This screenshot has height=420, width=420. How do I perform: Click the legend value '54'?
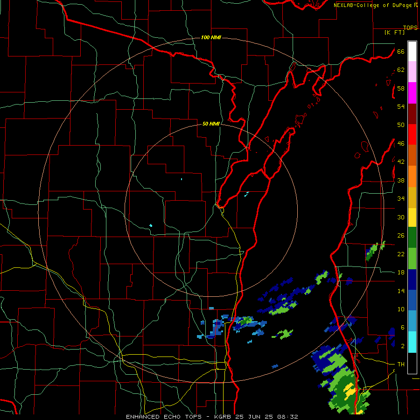401,106
